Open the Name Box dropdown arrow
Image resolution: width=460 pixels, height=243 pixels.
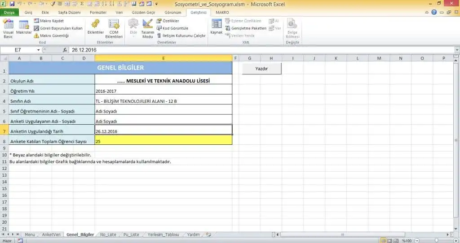(39, 50)
